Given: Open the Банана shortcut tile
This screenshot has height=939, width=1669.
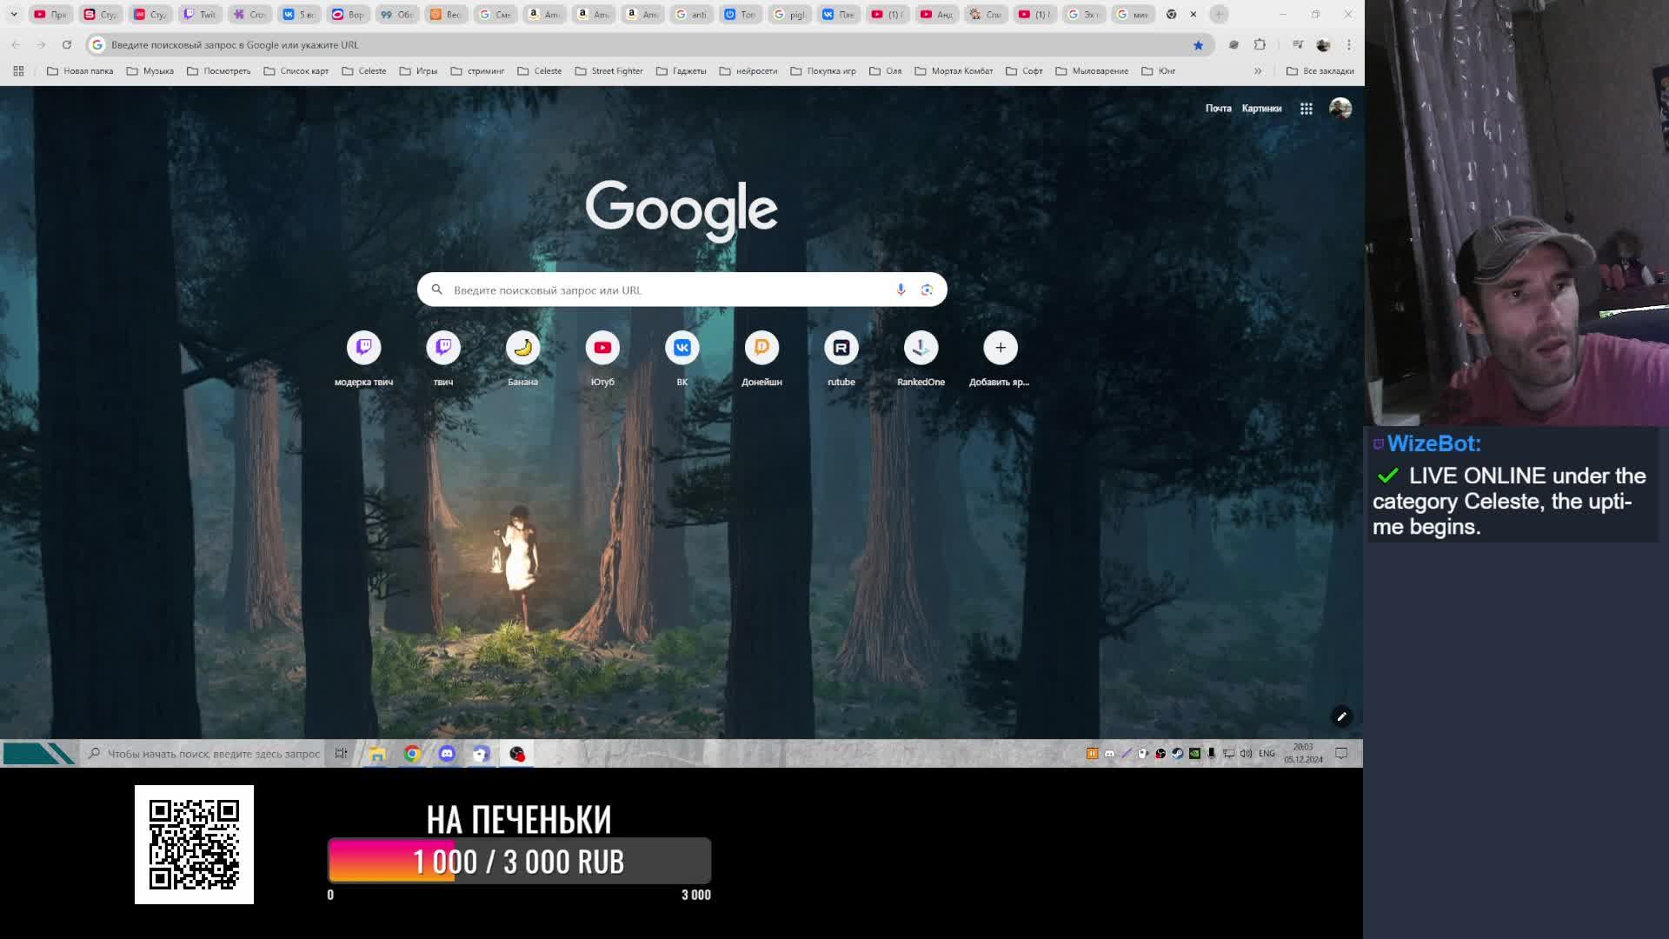Looking at the screenshot, I should (522, 348).
